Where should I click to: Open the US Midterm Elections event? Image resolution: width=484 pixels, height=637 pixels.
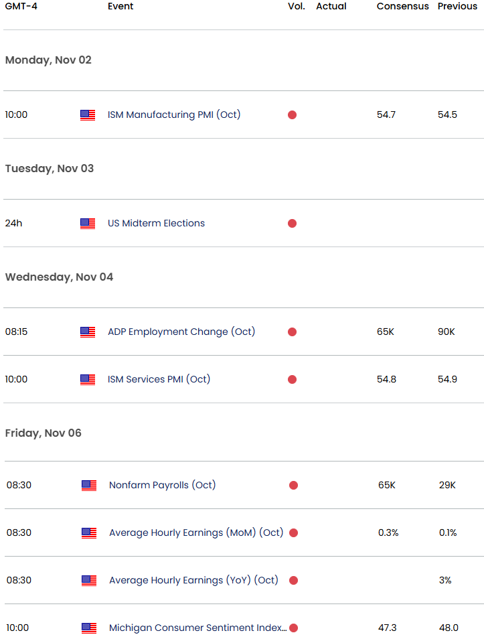tap(156, 223)
